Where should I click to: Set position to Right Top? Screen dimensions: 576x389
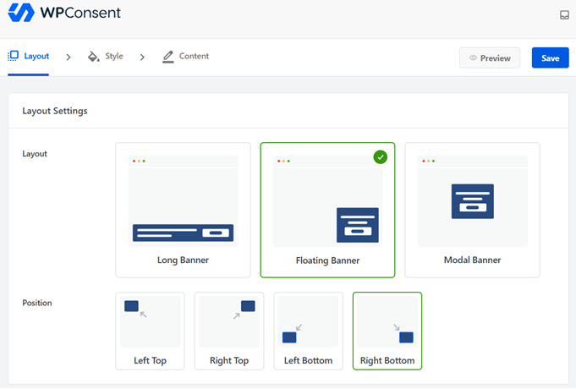pyautogui.click(x=228, y=360)
